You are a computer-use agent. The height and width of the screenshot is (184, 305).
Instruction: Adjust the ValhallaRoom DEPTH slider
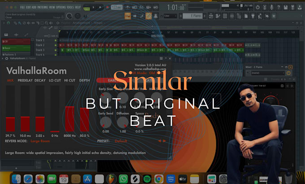click(85, 108)
